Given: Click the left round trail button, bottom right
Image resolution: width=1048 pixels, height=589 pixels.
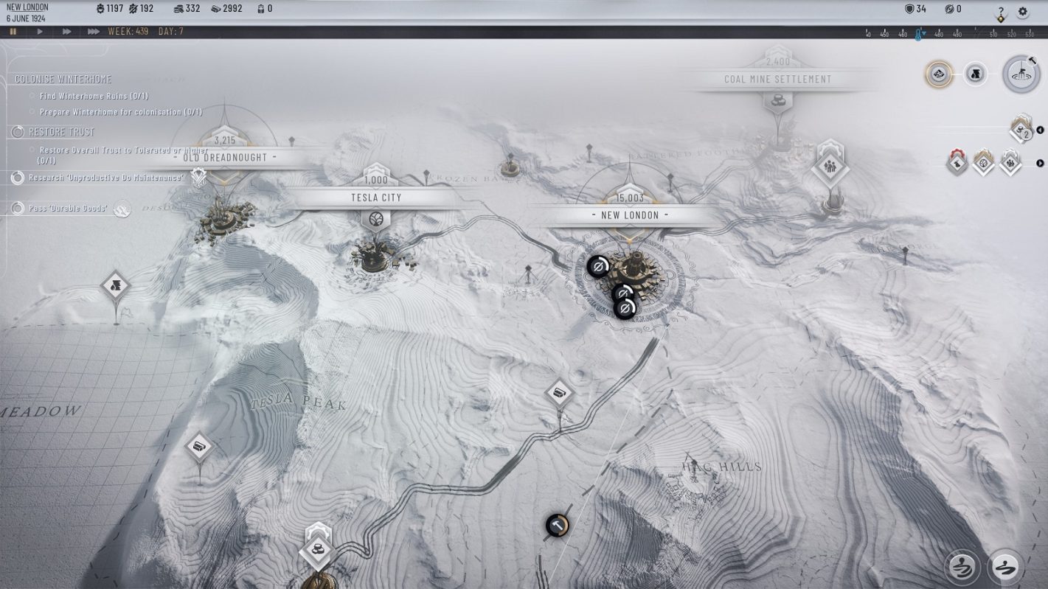Looking at the screenshot, I should coord(963,567).
